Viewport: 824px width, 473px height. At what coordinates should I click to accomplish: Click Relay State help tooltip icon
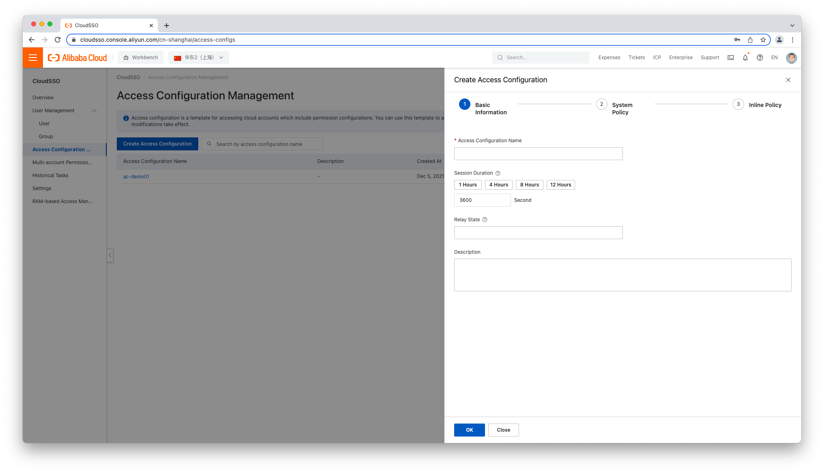tap(485, 220)
